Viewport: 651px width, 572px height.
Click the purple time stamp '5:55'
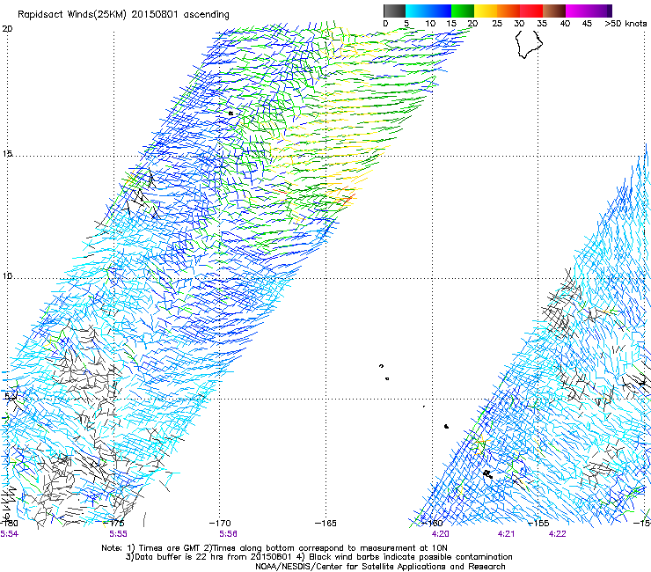tap(119, 534)
